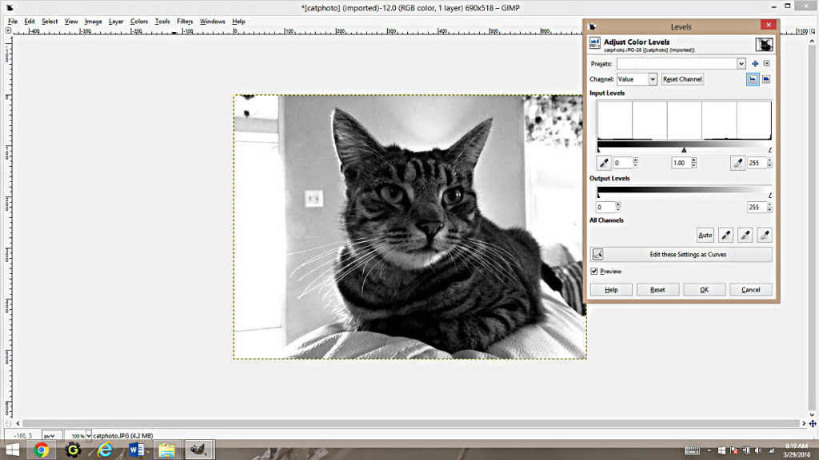Click the Reset Channel button

click(x=682, y=79)
